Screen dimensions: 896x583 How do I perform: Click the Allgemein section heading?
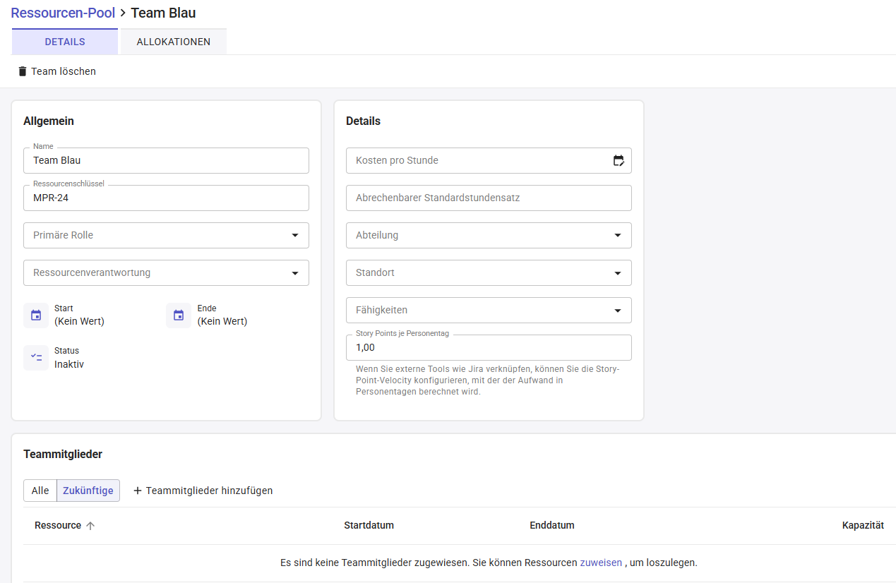[x=49, y=121]
